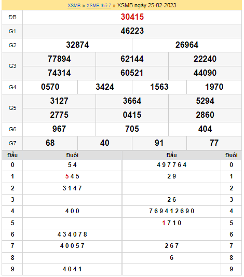Open the XSMB breadcrumb link

tap(74, 6)
